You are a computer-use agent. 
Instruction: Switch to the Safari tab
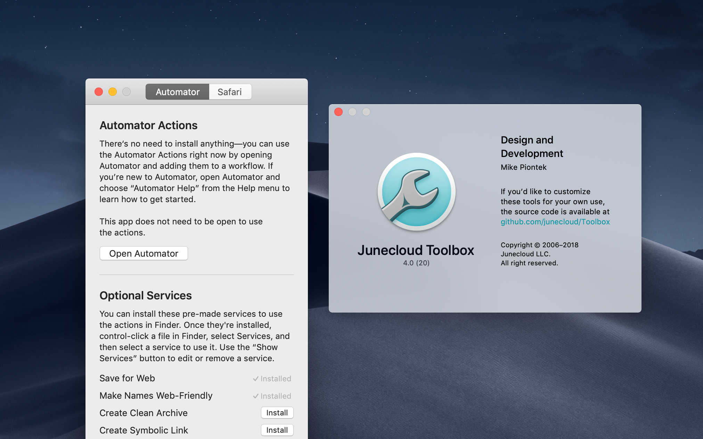point(230,92)
